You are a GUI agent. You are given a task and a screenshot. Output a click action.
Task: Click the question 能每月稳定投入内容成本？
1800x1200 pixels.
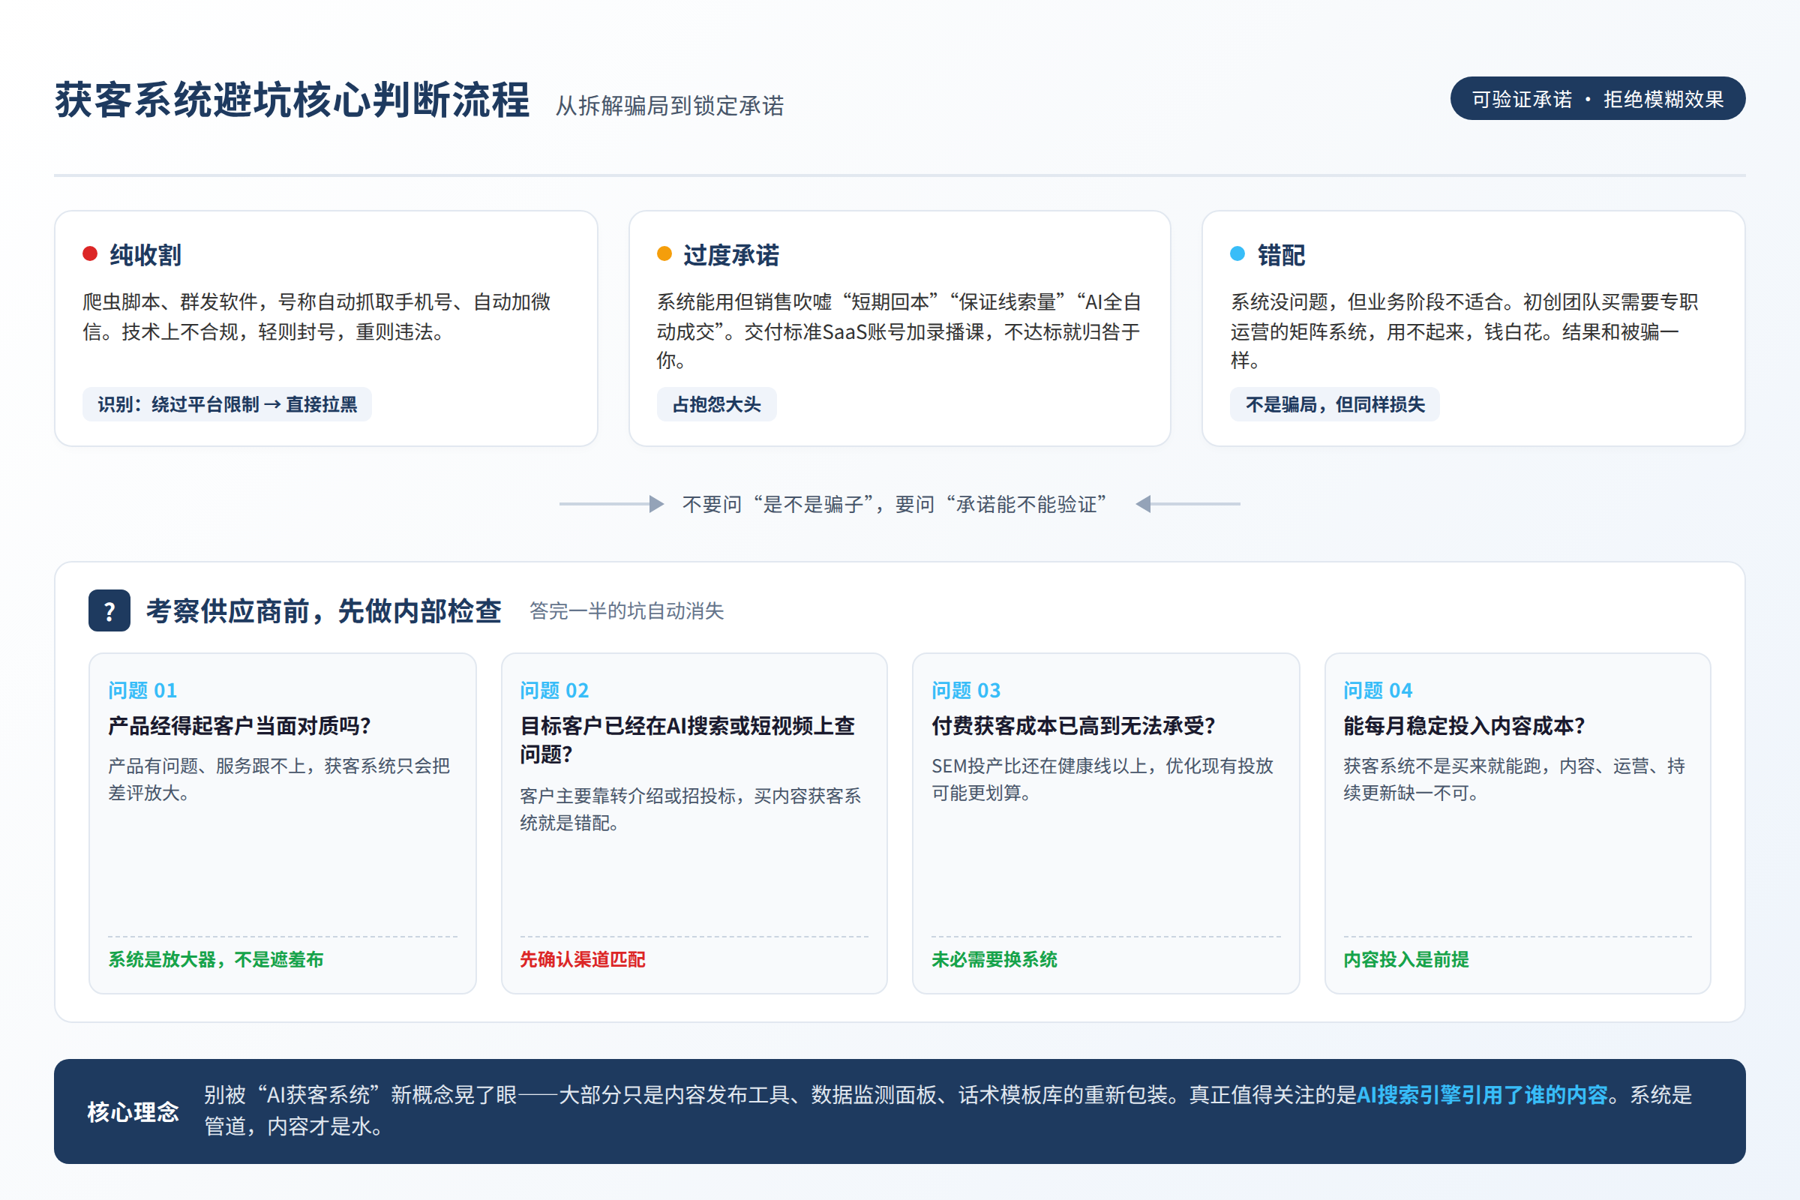[x=1465, y=725]
